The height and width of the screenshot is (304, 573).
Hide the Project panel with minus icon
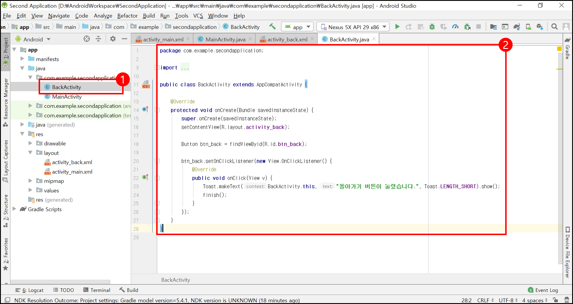124,39
